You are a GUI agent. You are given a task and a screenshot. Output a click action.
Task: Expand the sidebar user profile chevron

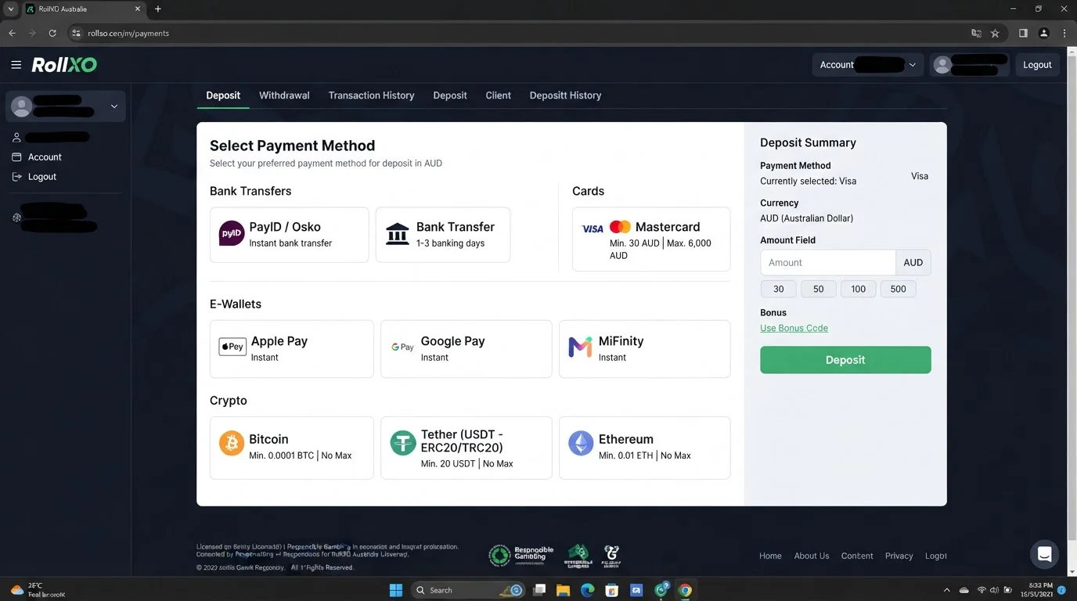click(x=114, y=106)
